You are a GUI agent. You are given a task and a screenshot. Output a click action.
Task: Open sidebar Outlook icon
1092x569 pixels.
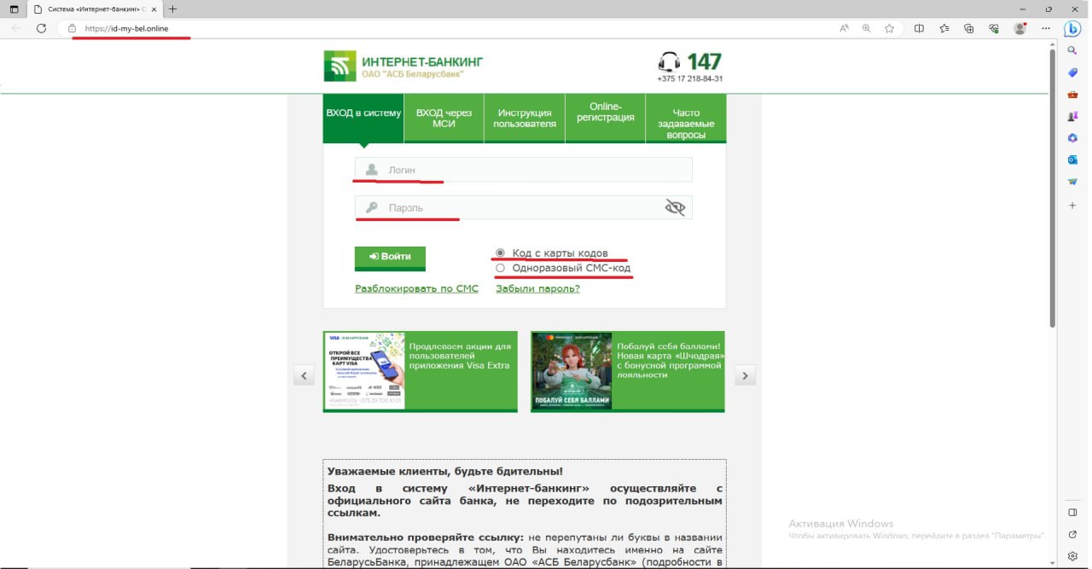pos(1072,160)
